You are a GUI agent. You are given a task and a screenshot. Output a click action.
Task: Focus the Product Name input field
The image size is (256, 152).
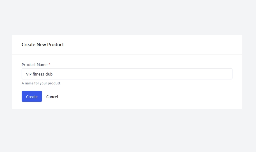tap(127, 74)
